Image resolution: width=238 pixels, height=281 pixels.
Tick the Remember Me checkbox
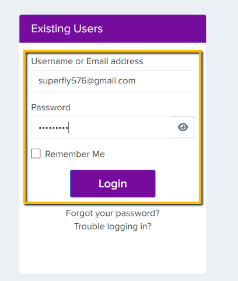pos(36,153)
